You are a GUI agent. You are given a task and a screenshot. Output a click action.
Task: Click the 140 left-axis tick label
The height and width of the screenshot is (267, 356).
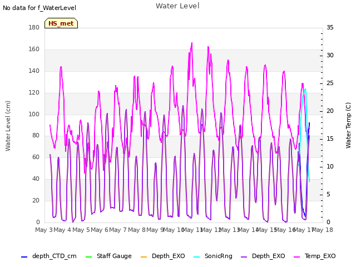[34, 71]
